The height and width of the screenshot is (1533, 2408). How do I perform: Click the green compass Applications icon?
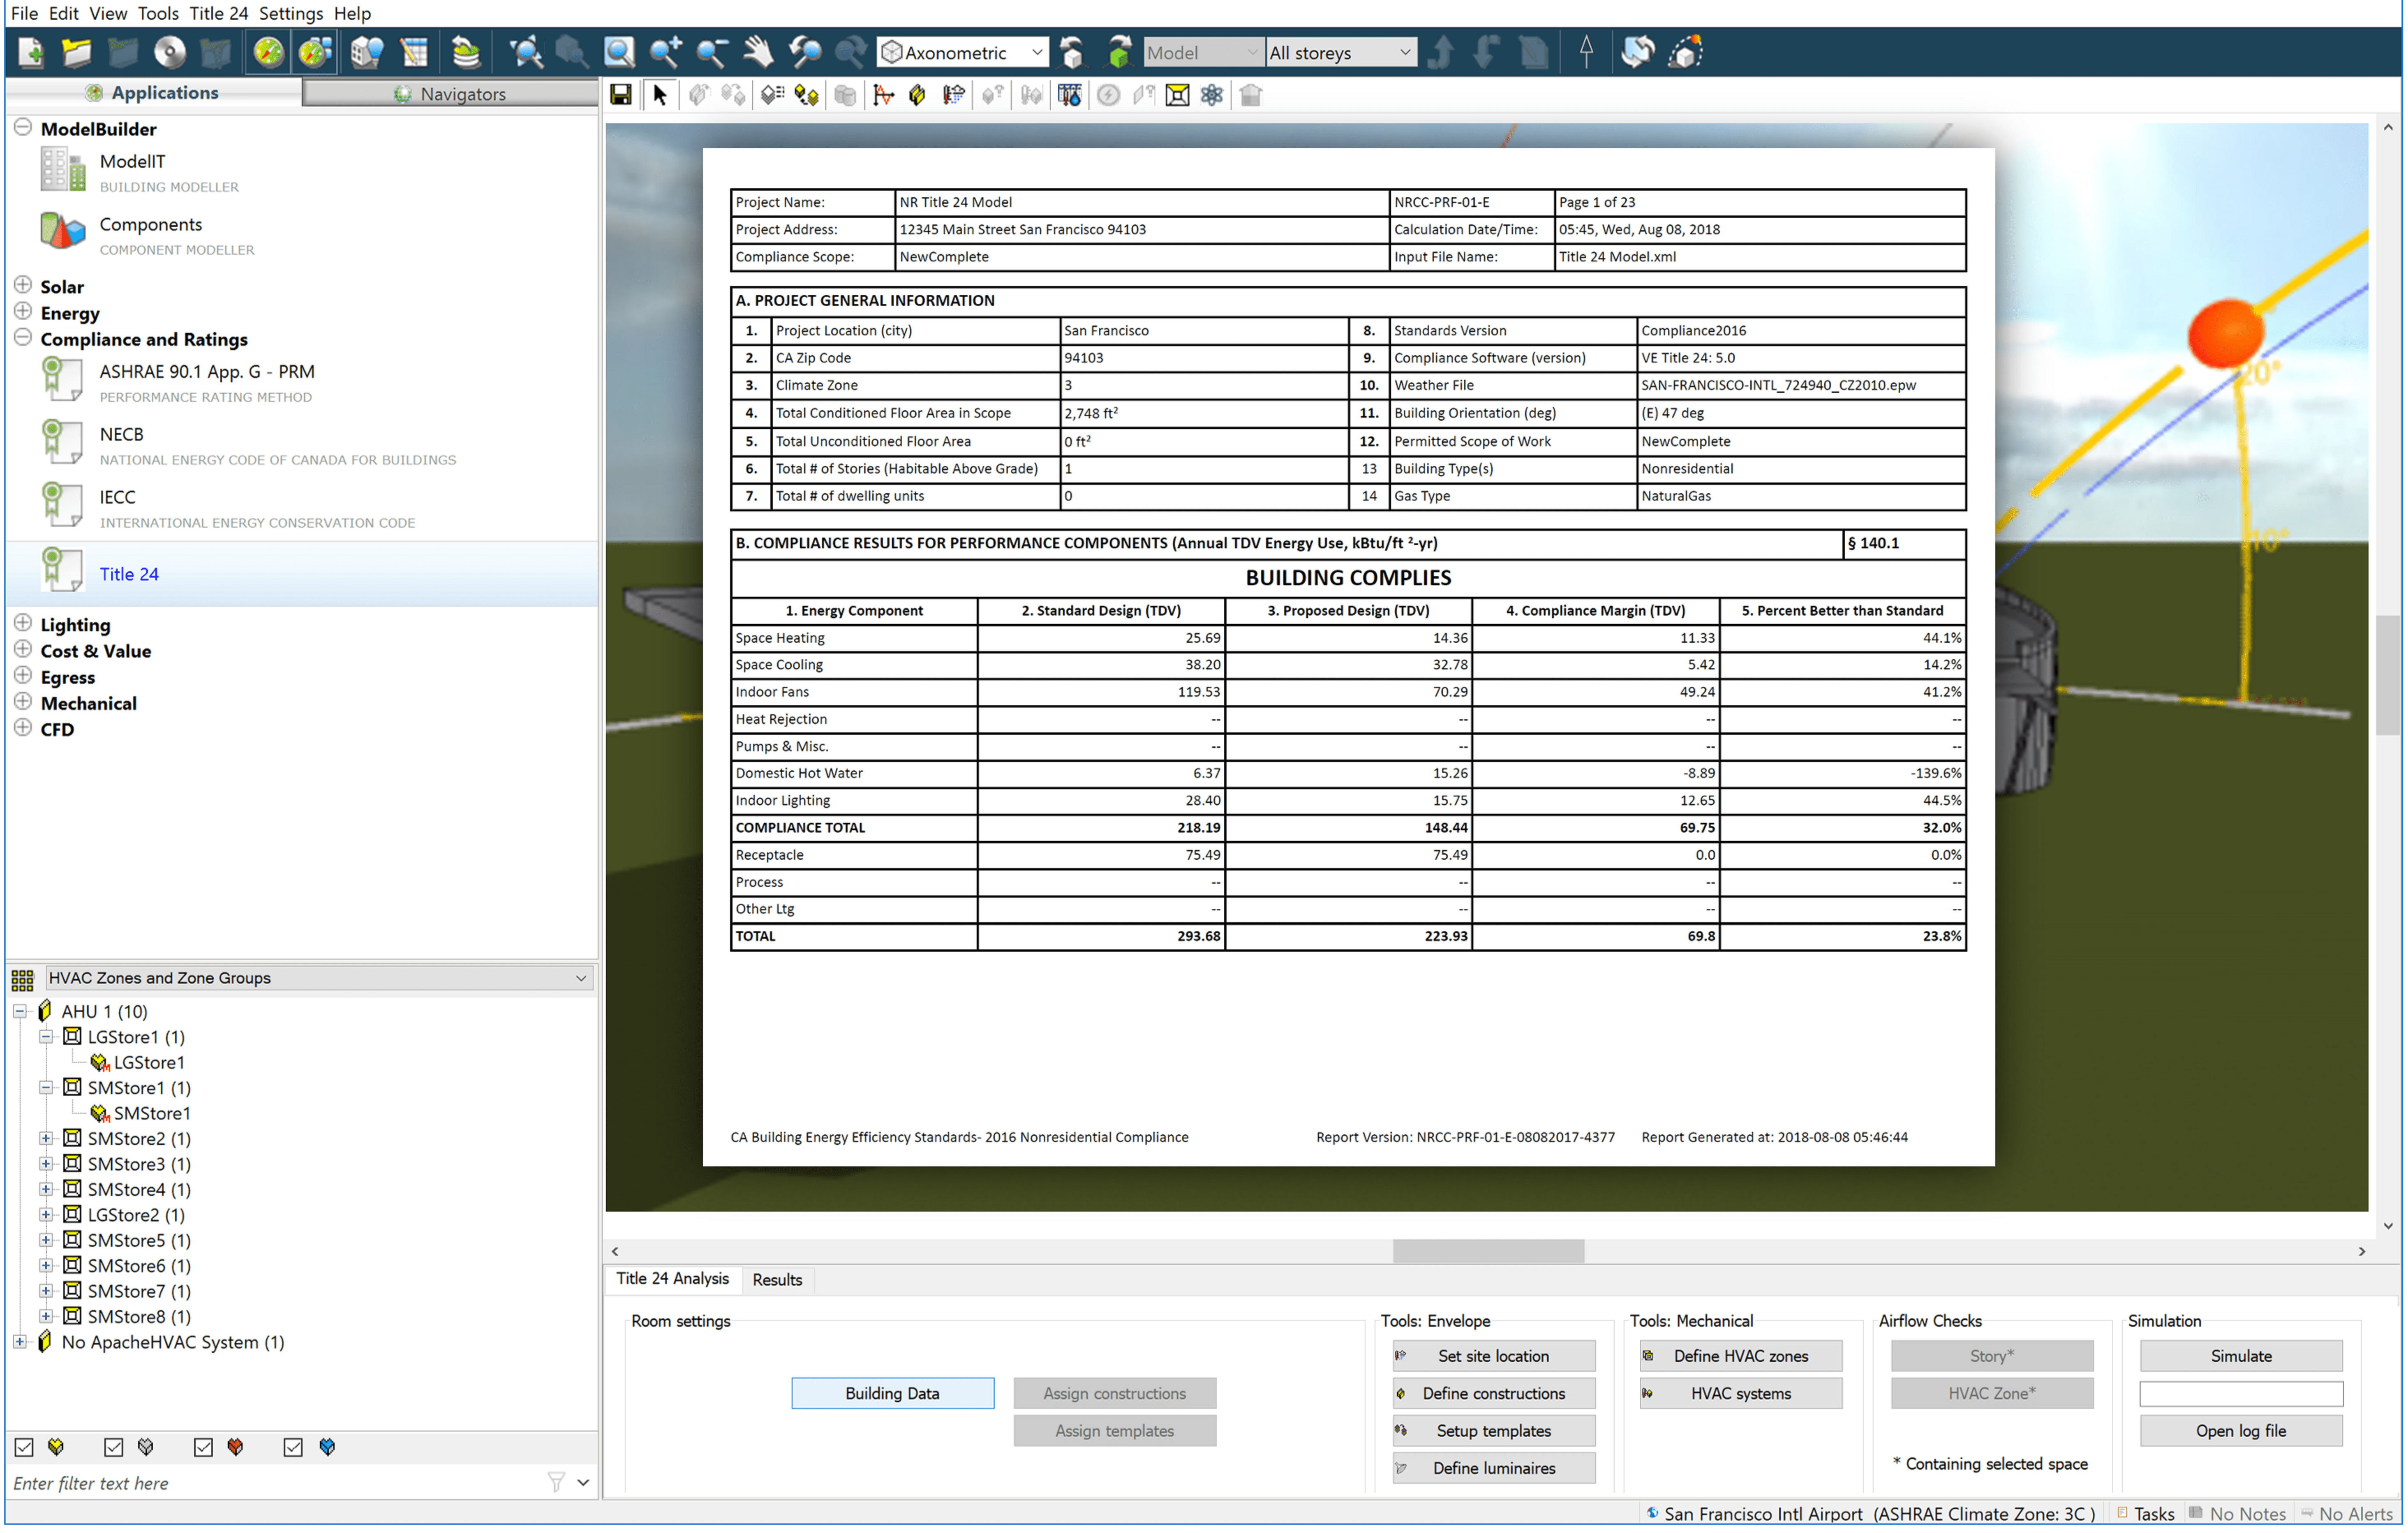coord(268,52)
